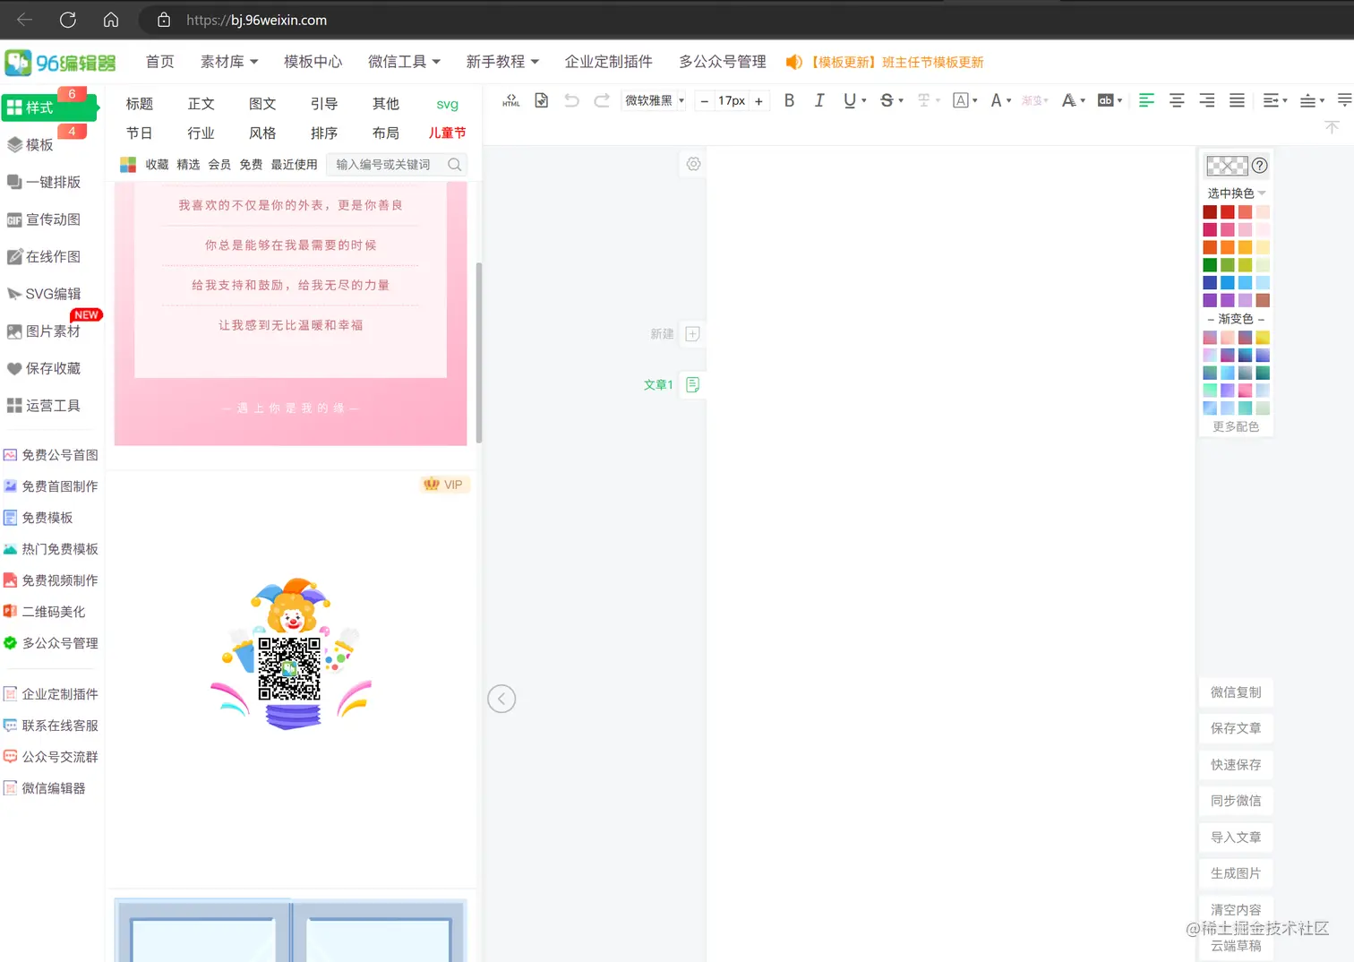This screenshot has width=1354, height=962.
Task: Go back with browser back arrow
Action: 25,20
